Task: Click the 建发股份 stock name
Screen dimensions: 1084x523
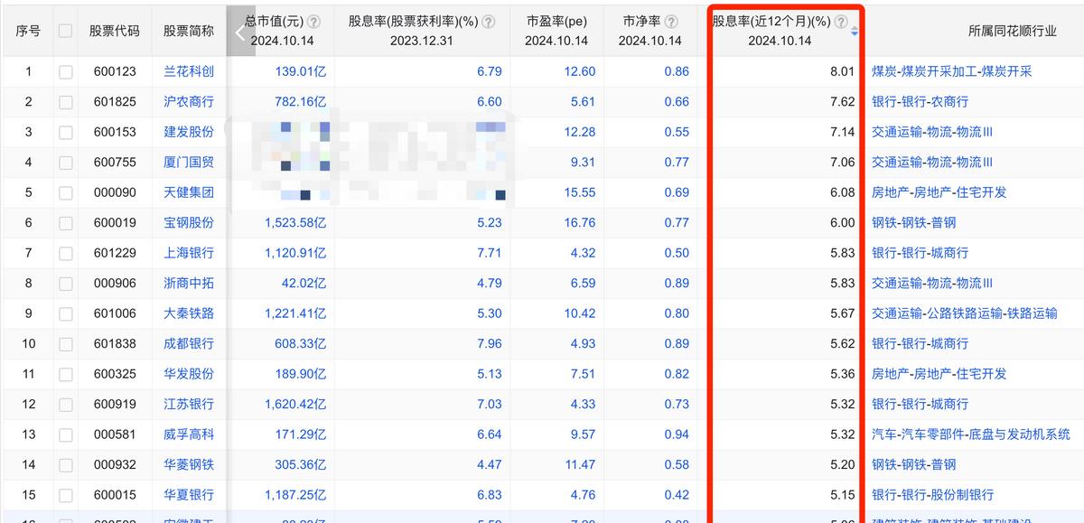Action: [189, 132]
